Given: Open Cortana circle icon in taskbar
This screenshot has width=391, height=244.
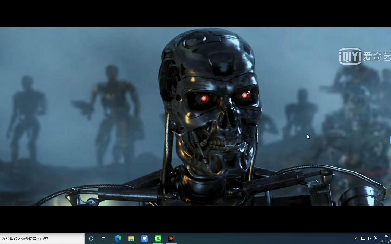Looking at the screenshot, I should coord(91,239).
